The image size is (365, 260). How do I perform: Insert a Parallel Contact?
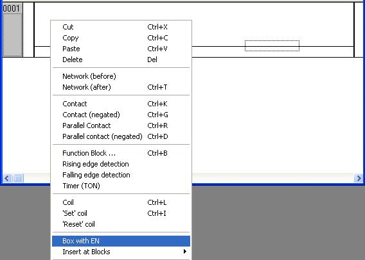pos(121,126)
